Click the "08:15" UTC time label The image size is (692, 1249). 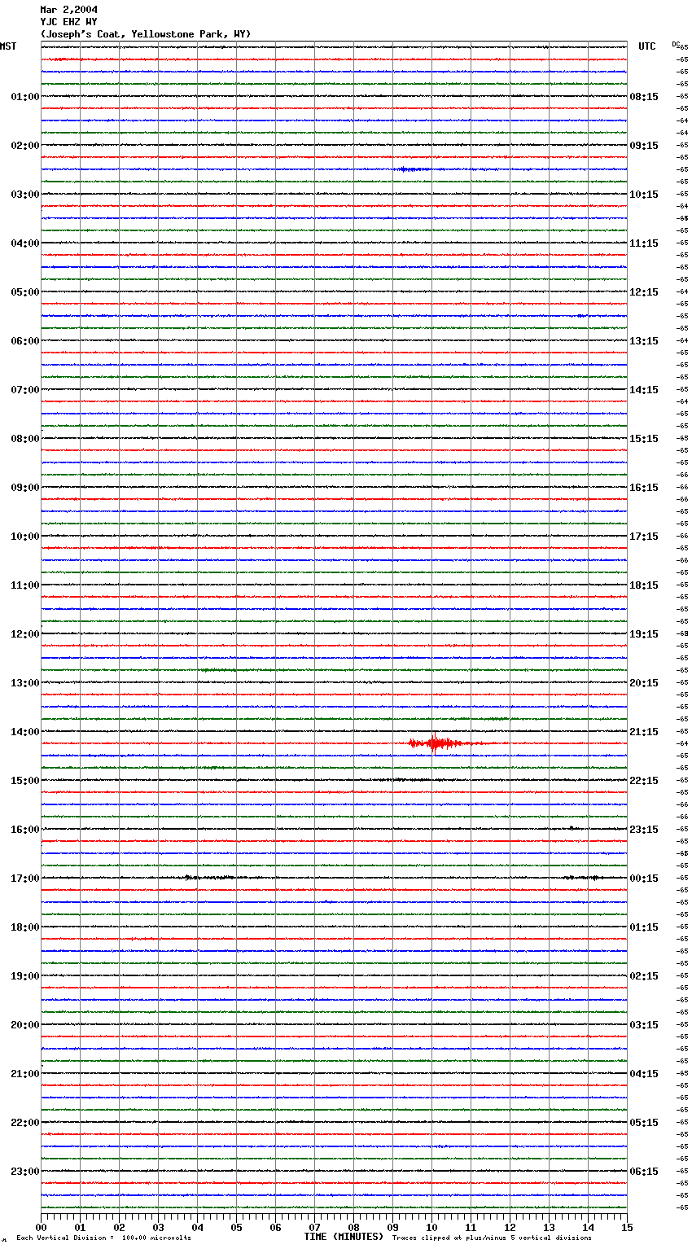644,97
